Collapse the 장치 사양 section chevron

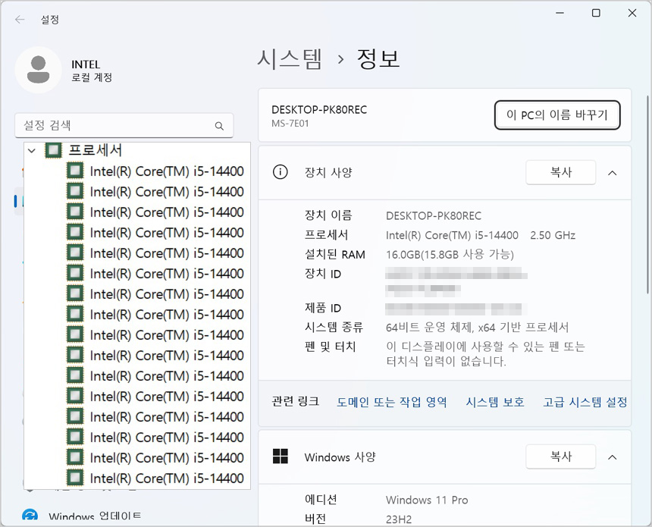612,173
